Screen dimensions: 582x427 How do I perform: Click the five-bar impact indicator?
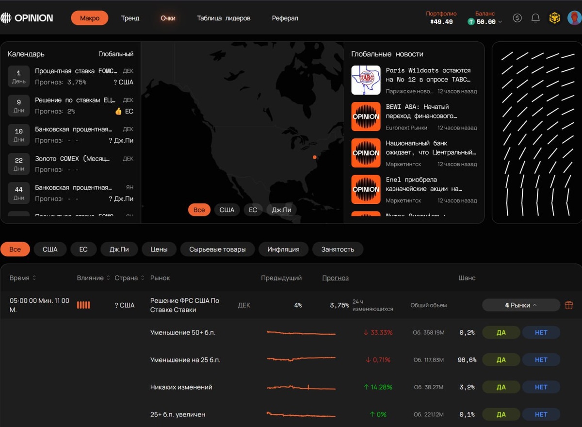pos(83,305)
